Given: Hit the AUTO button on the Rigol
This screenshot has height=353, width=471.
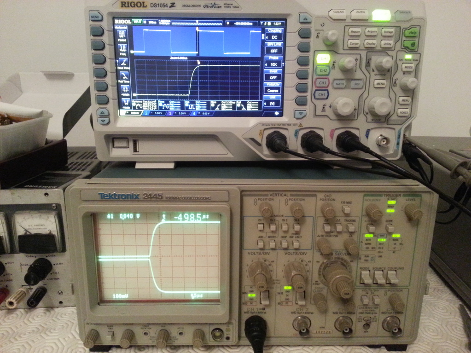Looking at the screenshot, I should tap(360, 13).
